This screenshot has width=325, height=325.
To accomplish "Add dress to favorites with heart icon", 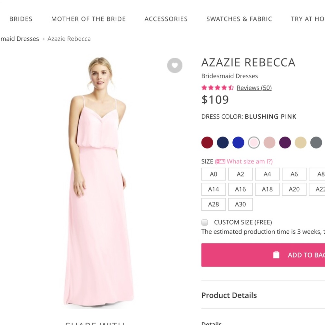I will point(175,66).
